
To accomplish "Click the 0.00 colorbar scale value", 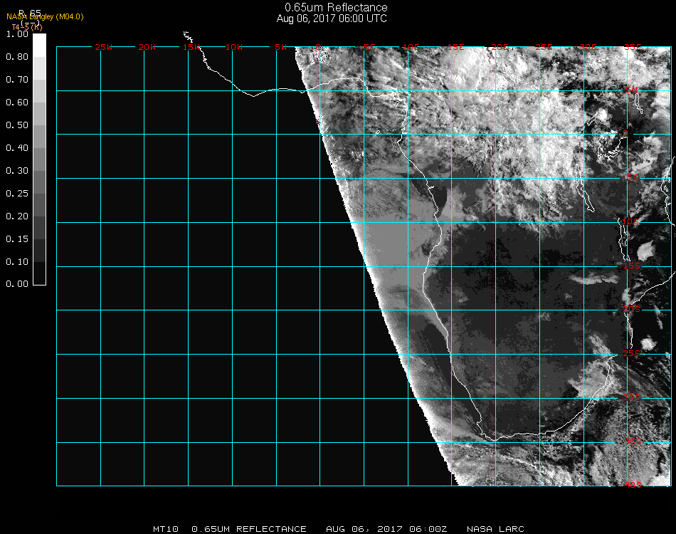I will 17,284.
